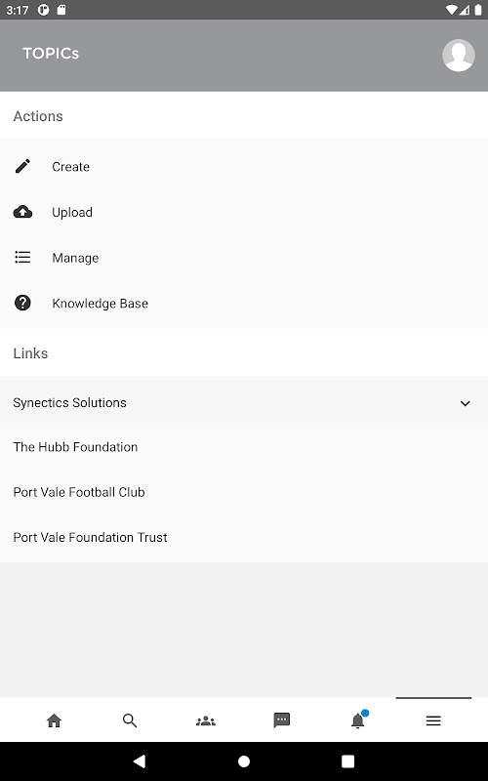Tap the Knowledge Base question mark icon
488x781 pixels.
[22, 303]
